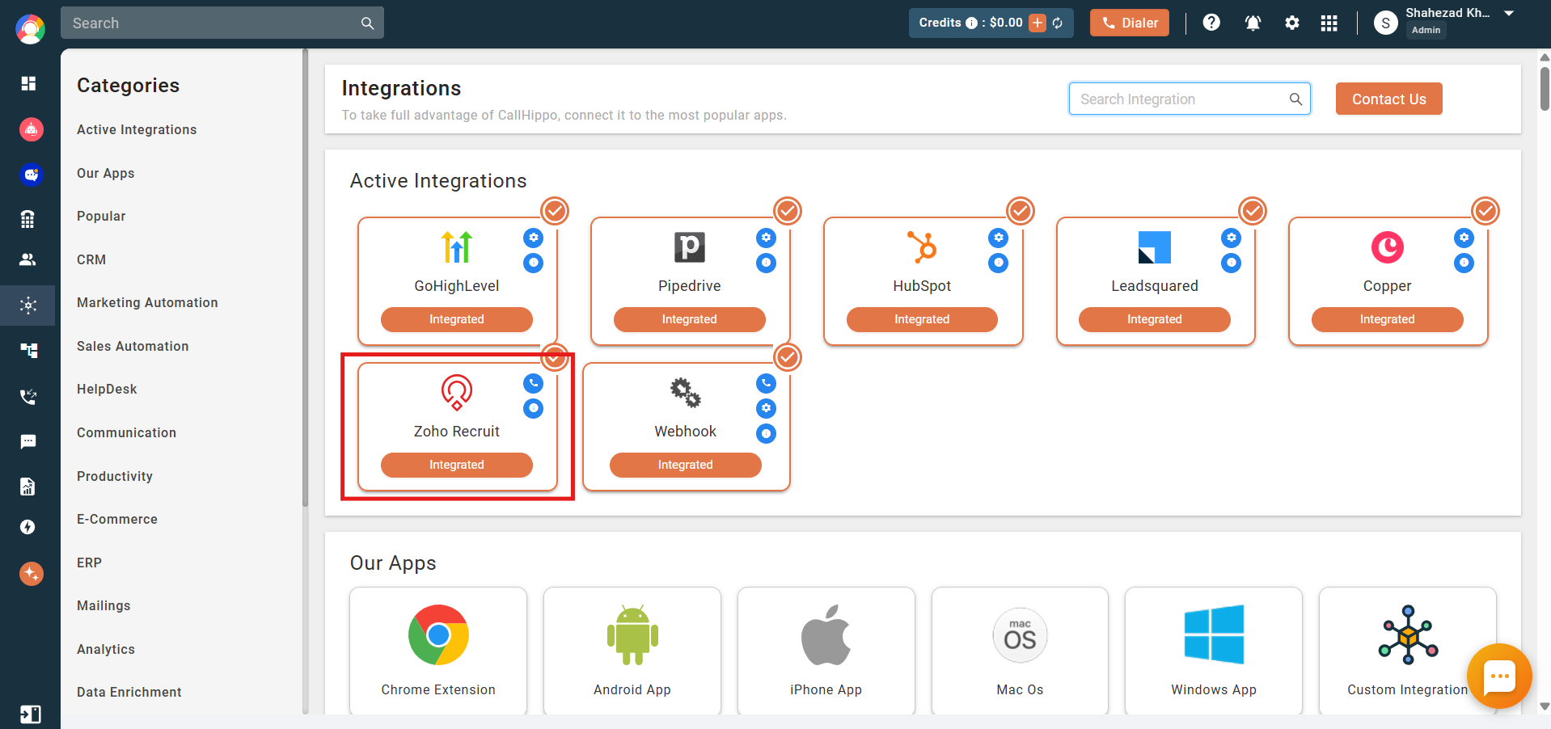
Task: Select CRM category
Action: click(x=91, y=259)
